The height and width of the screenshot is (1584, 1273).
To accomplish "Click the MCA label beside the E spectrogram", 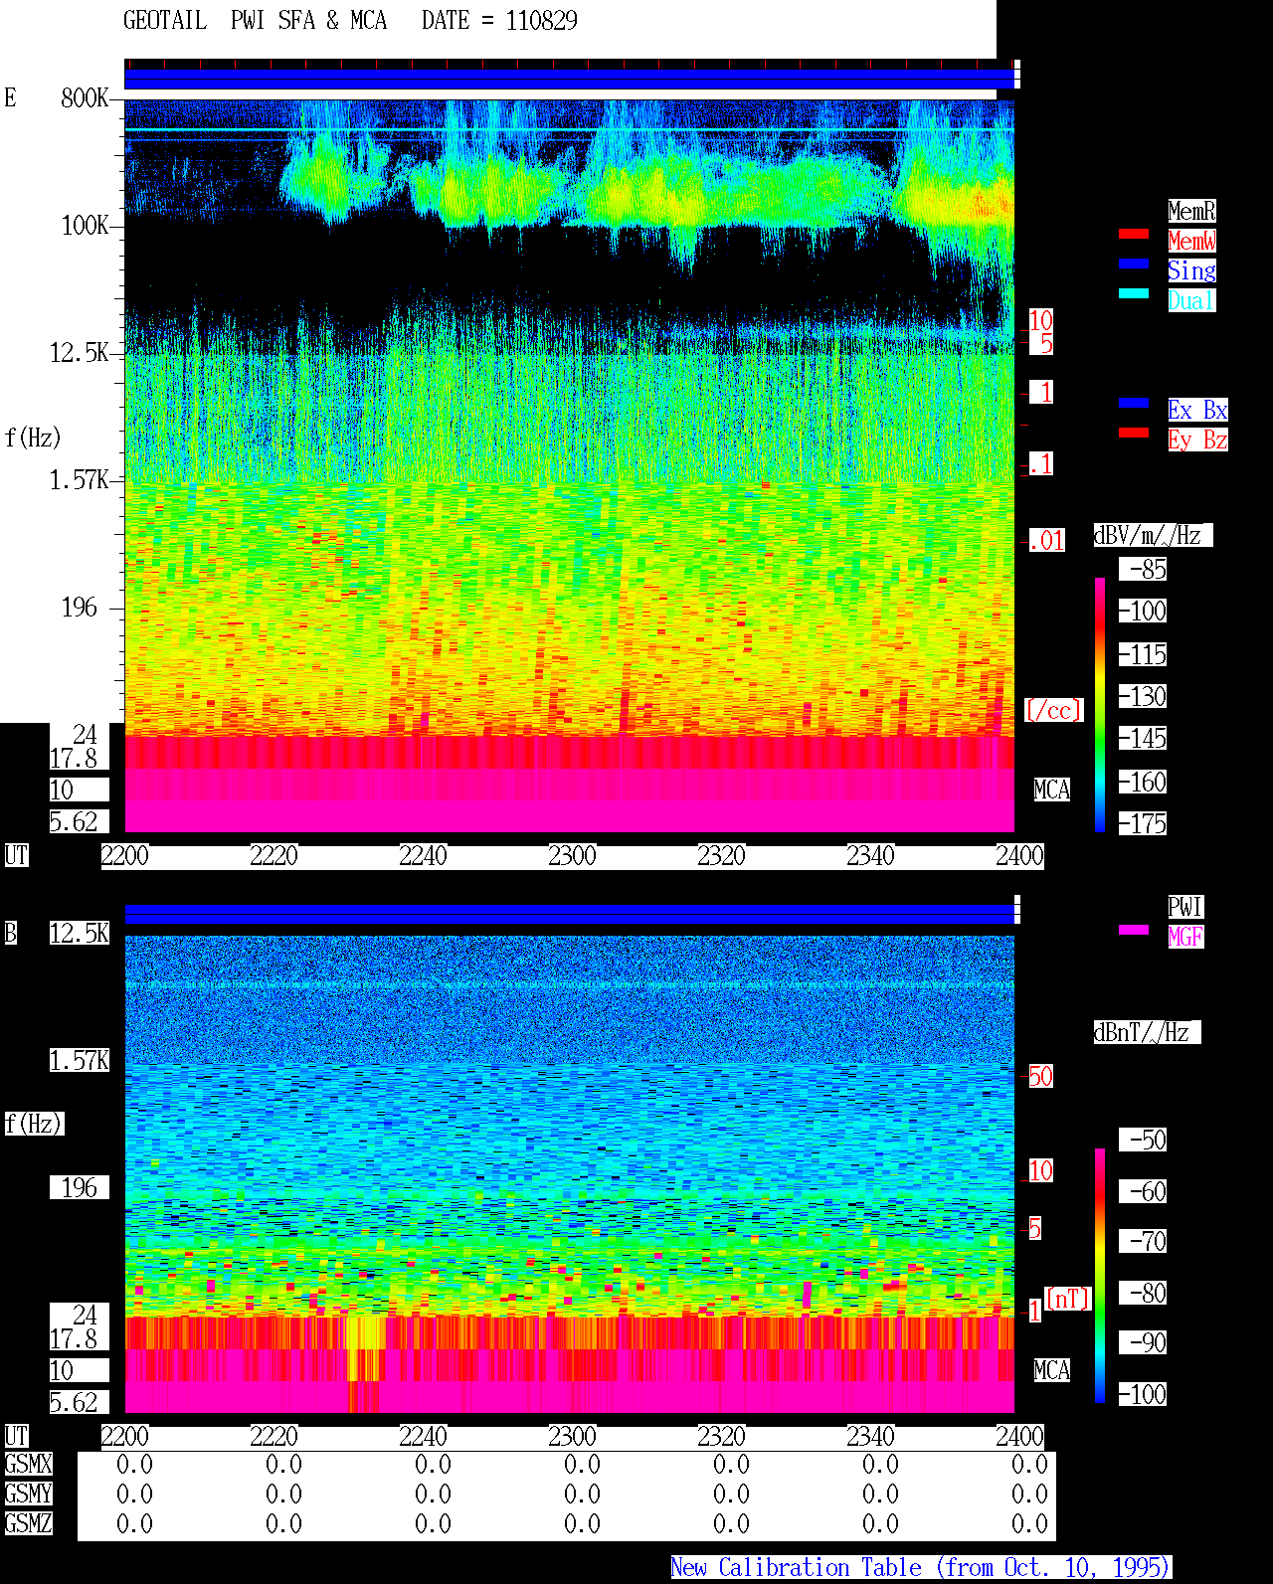I will 1052,791.
